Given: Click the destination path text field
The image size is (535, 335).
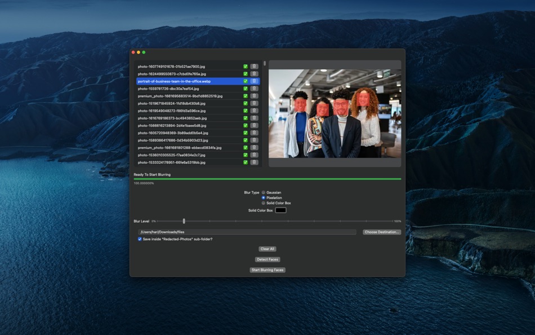Looking at the screenshot, I should coord(247,232).
